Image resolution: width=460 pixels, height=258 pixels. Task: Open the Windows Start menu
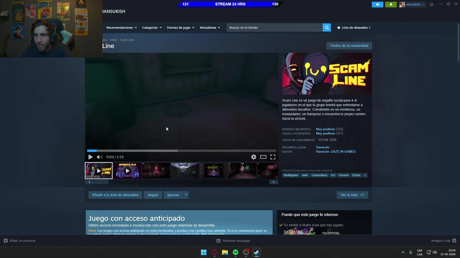204,252
